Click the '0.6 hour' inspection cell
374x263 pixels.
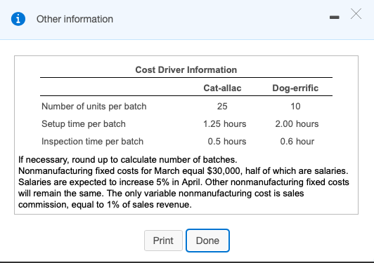297,142
